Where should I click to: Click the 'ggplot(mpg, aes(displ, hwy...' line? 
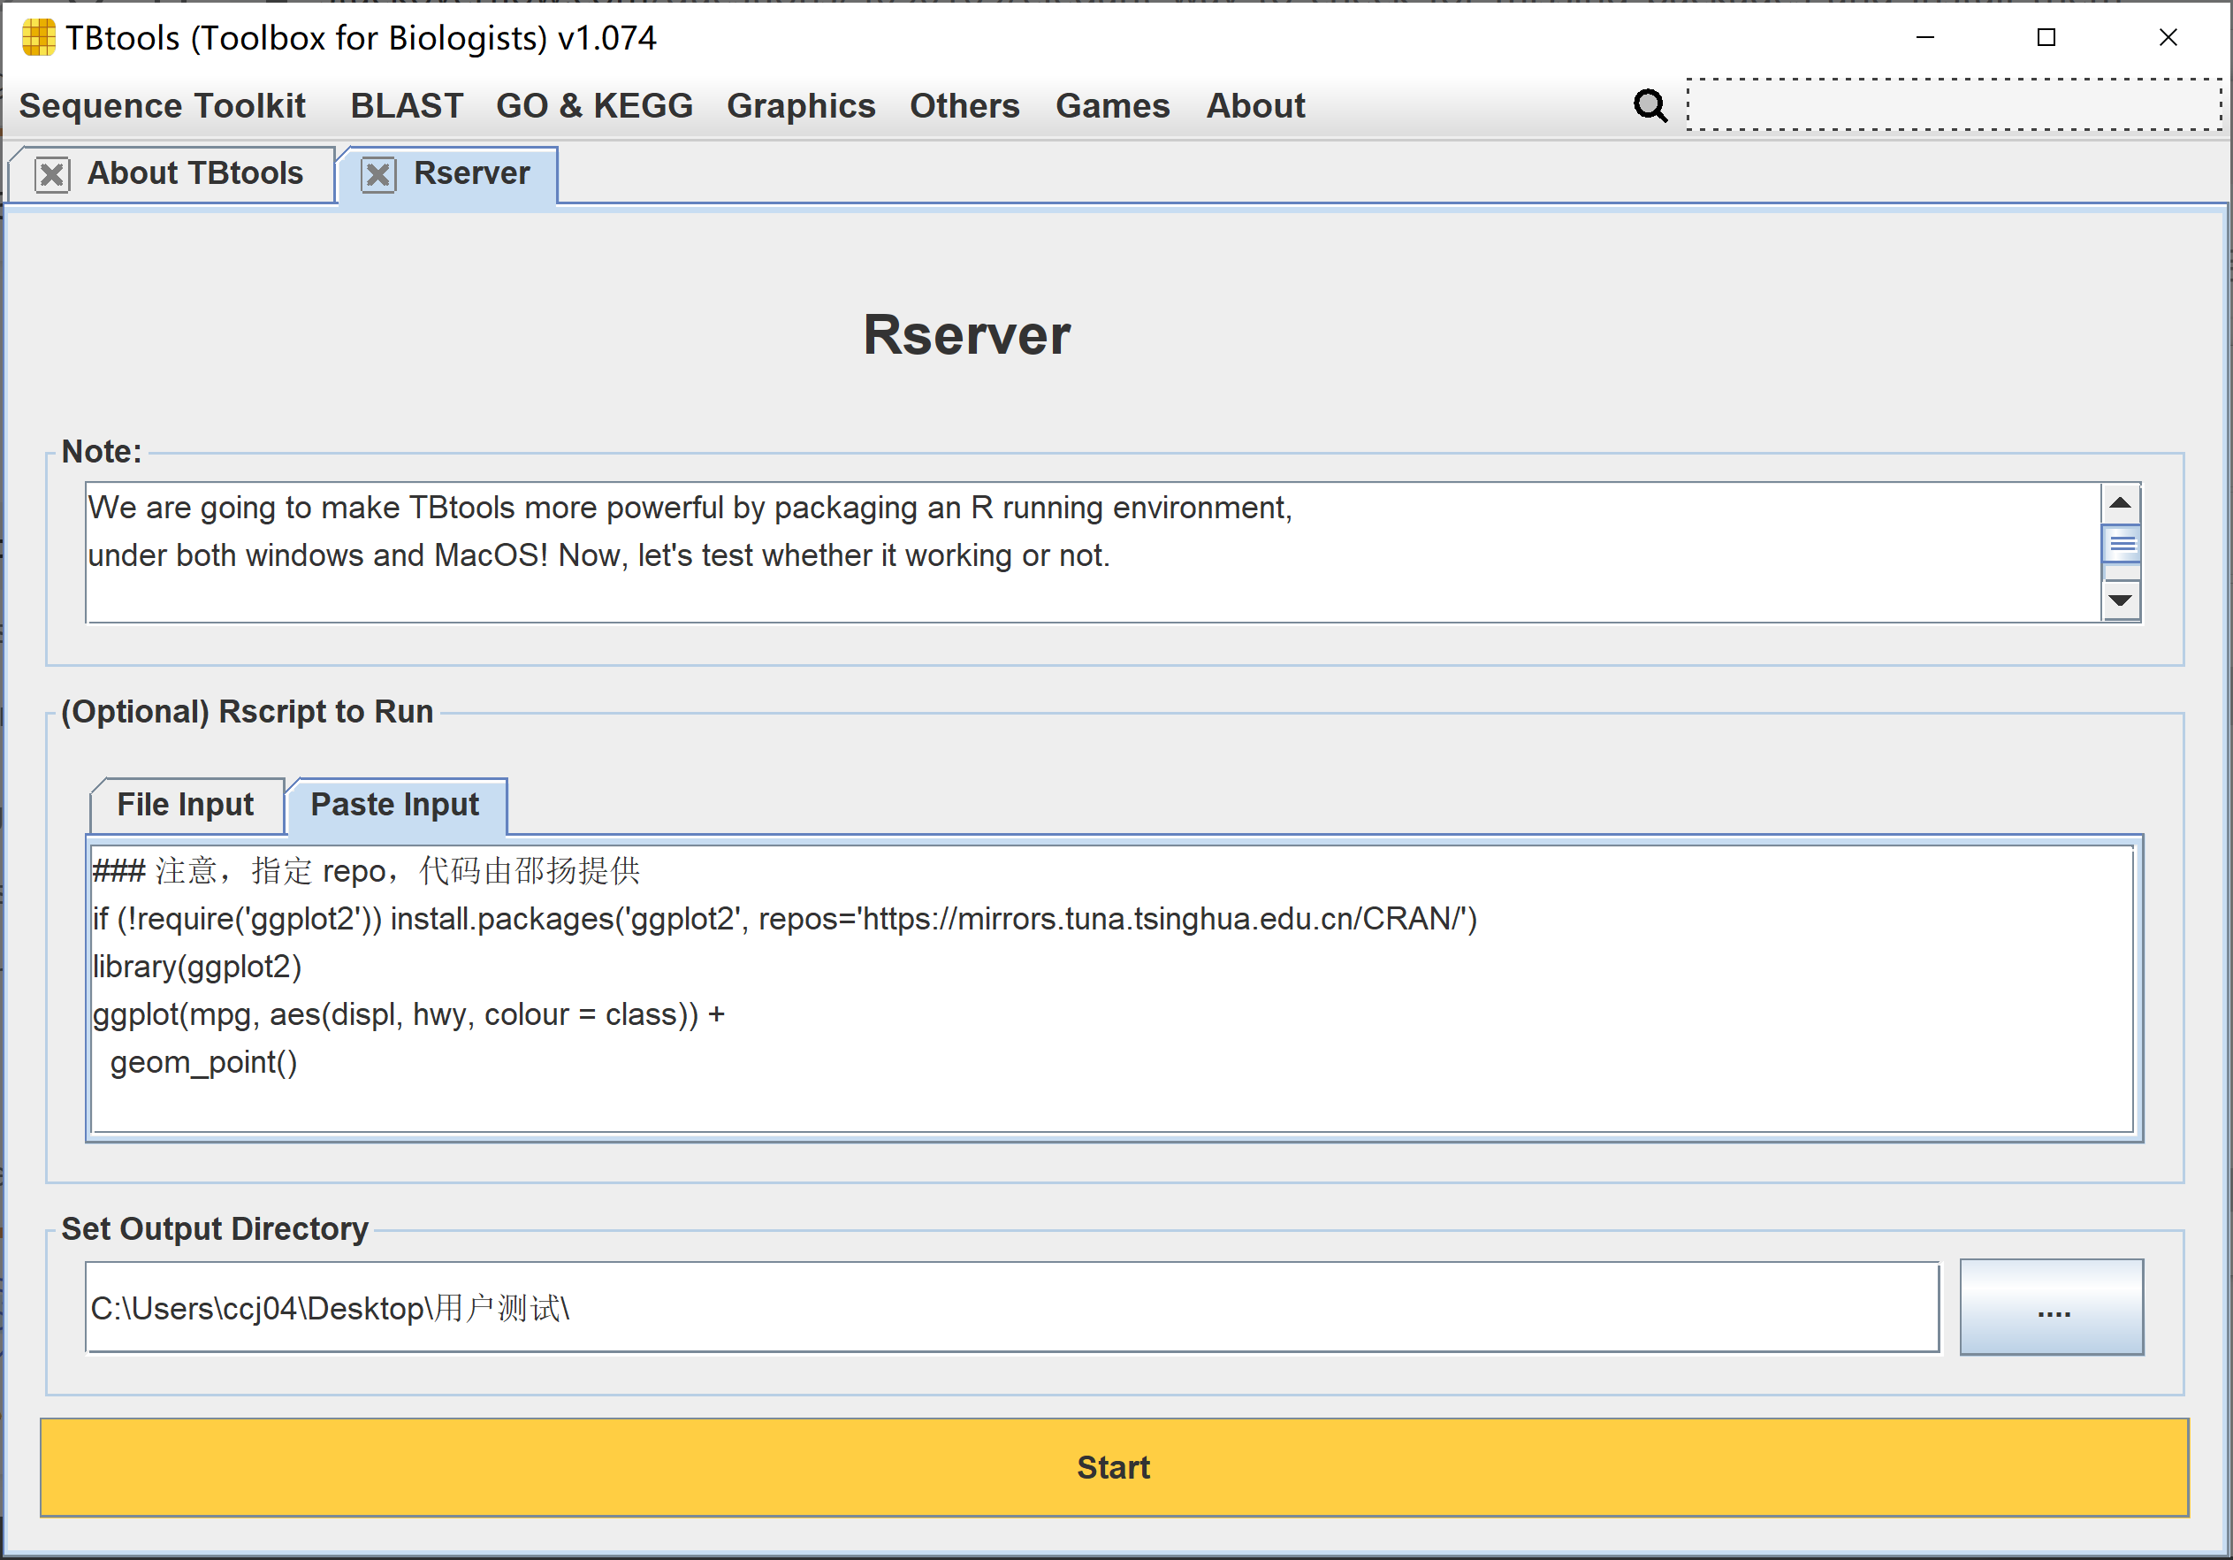pyautogui.click(x=408, y=1014)
